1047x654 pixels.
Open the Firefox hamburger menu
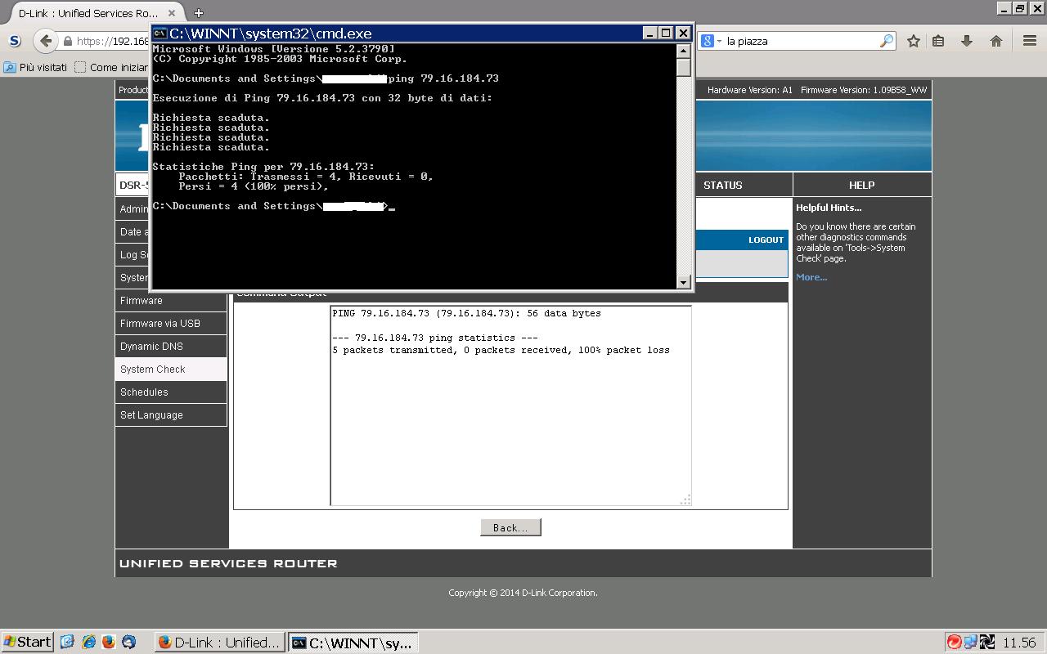coord(1030,41)
